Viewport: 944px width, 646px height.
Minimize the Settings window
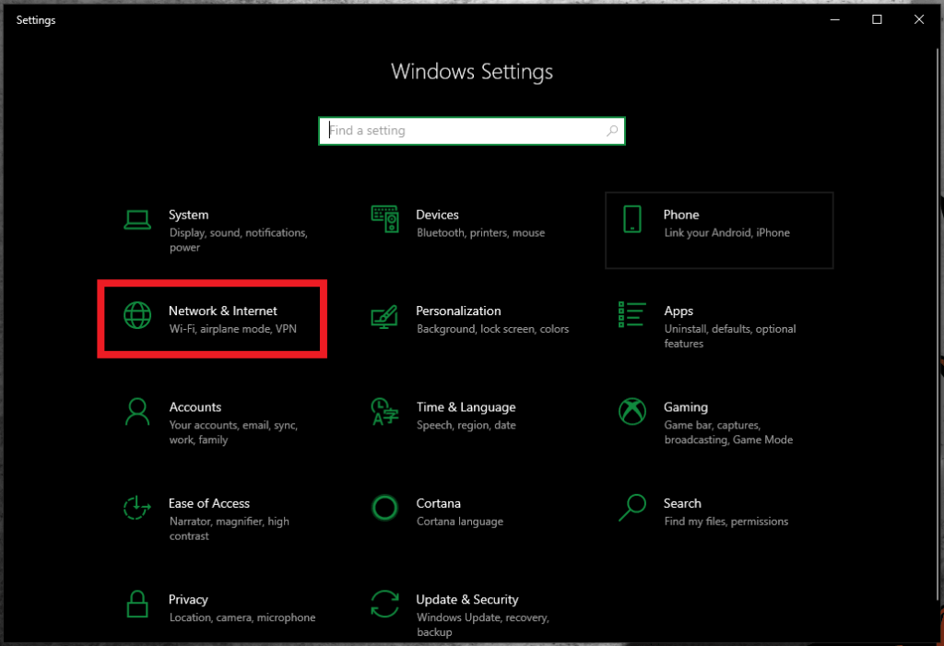(835, 20)
